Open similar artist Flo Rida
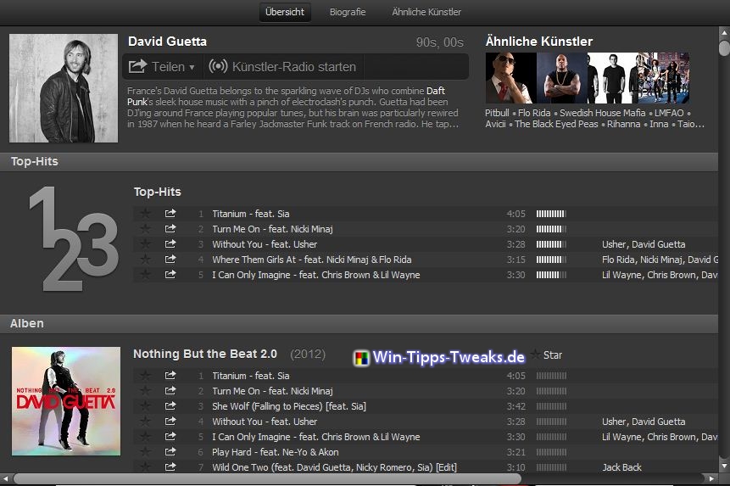This screenshot has width=730, height=486. (534, 113)
